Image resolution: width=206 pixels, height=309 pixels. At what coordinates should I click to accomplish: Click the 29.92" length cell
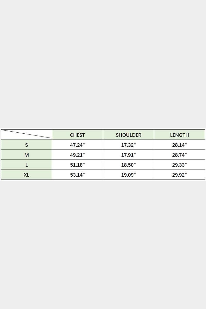tap(179, 175)
